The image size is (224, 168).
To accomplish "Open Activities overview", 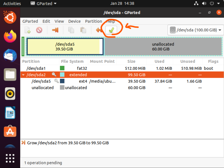I will pyautogui.click(x=12, y=3).
